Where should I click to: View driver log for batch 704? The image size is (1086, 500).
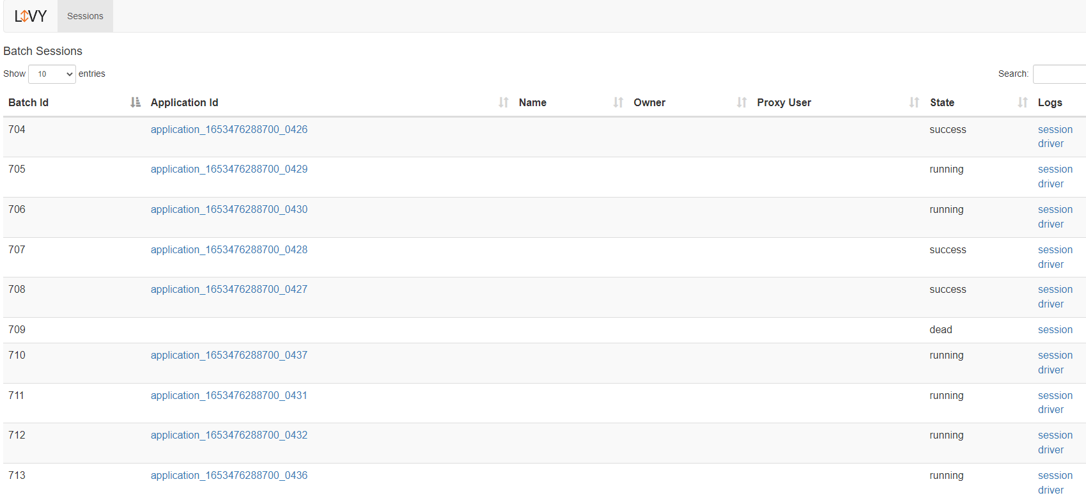pos(1050,144)
